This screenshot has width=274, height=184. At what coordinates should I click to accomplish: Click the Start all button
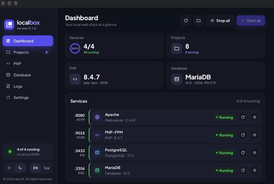(251, 21)
